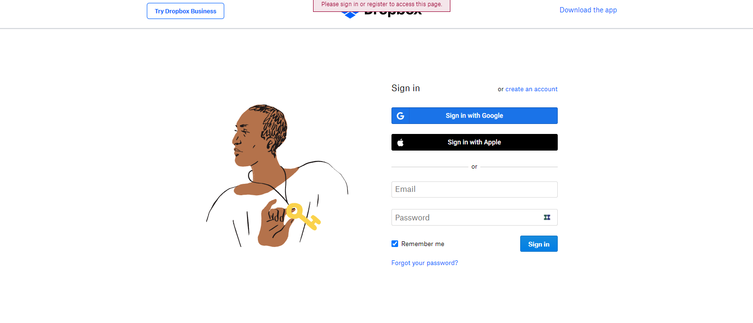Submit with the blue Sign in button

(x=539, y=244)
